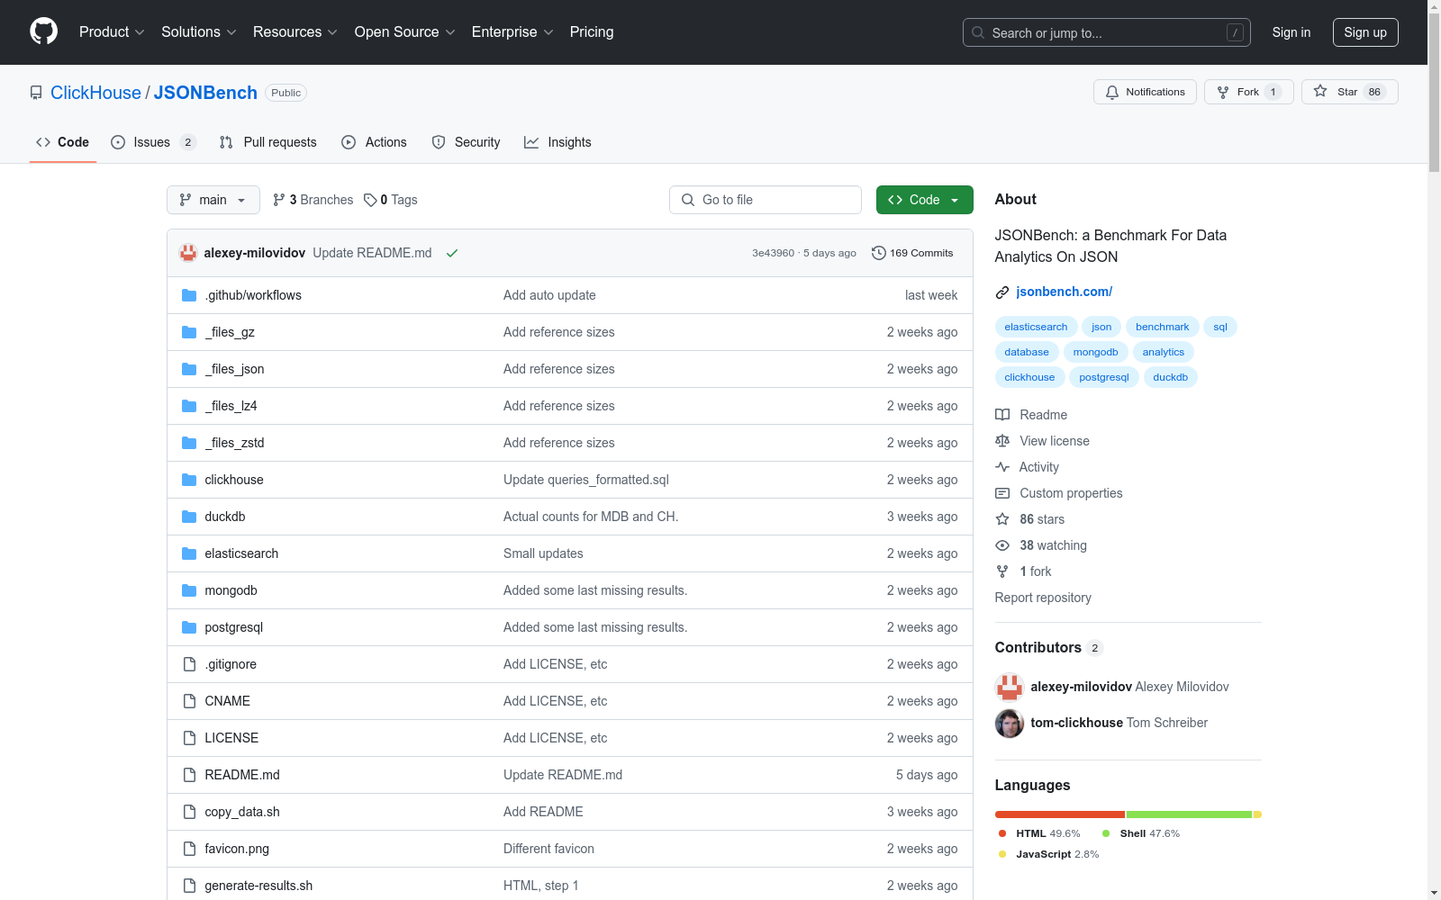The width and height of the screenshot is (1441, 900).
Task: Open the generate-results.sh file
Action: 258,886
